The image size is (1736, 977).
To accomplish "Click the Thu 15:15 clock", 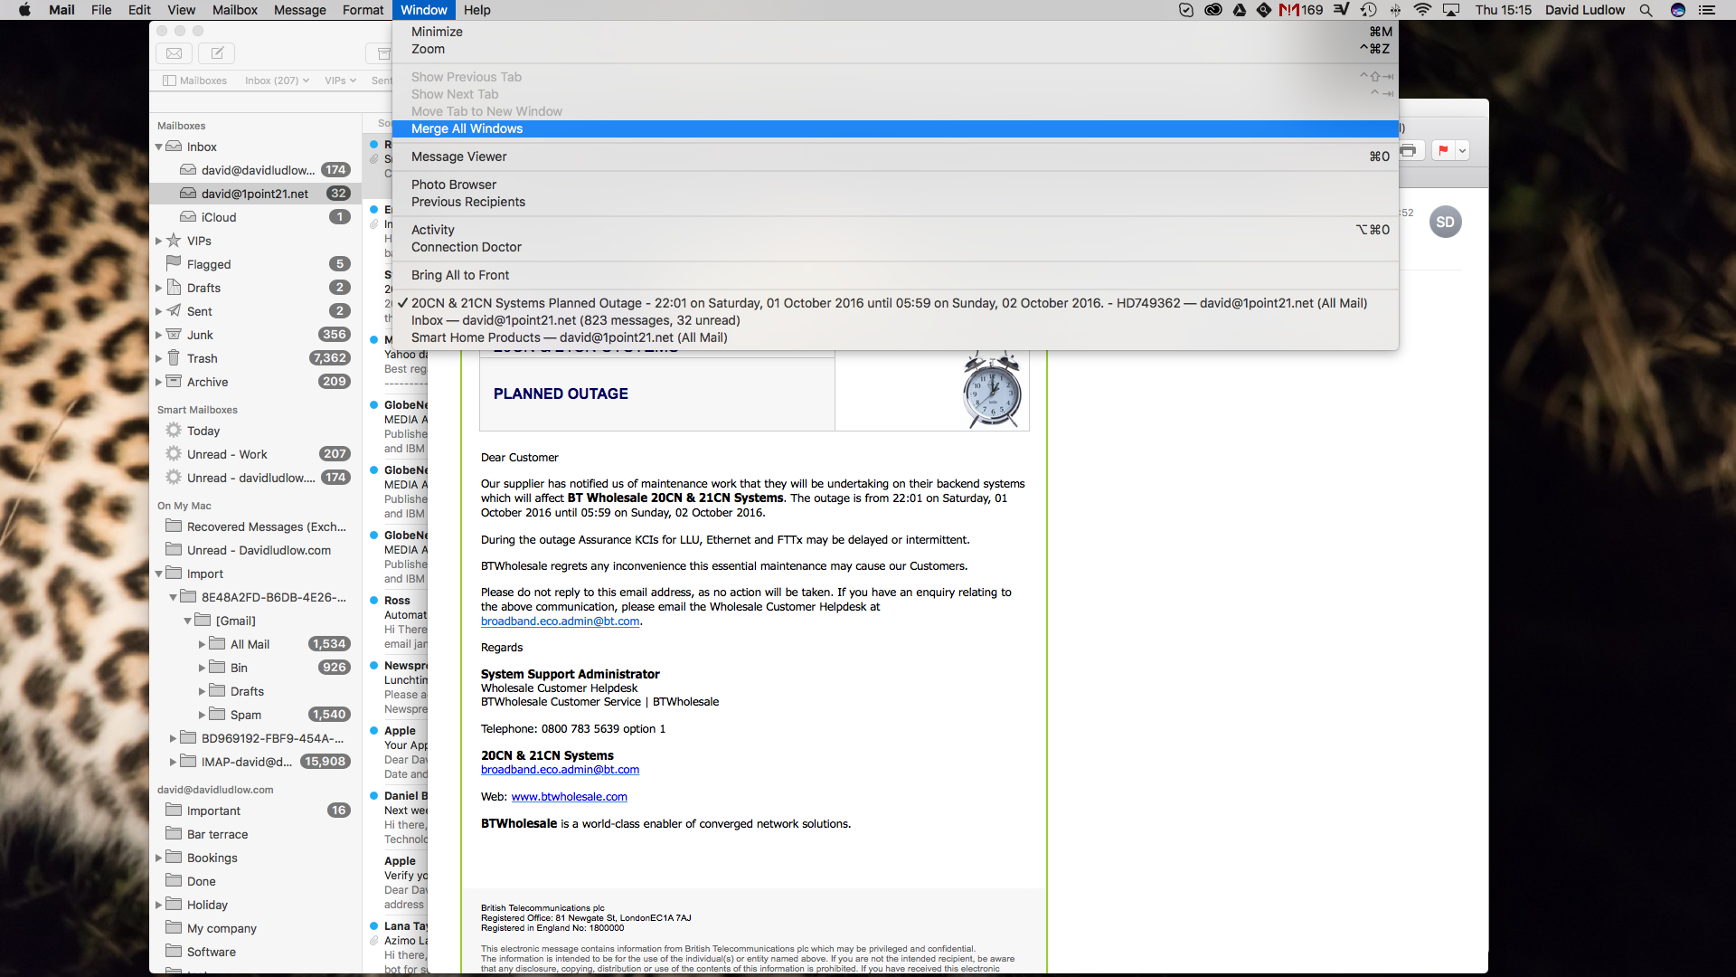I will coord(1503,10).
